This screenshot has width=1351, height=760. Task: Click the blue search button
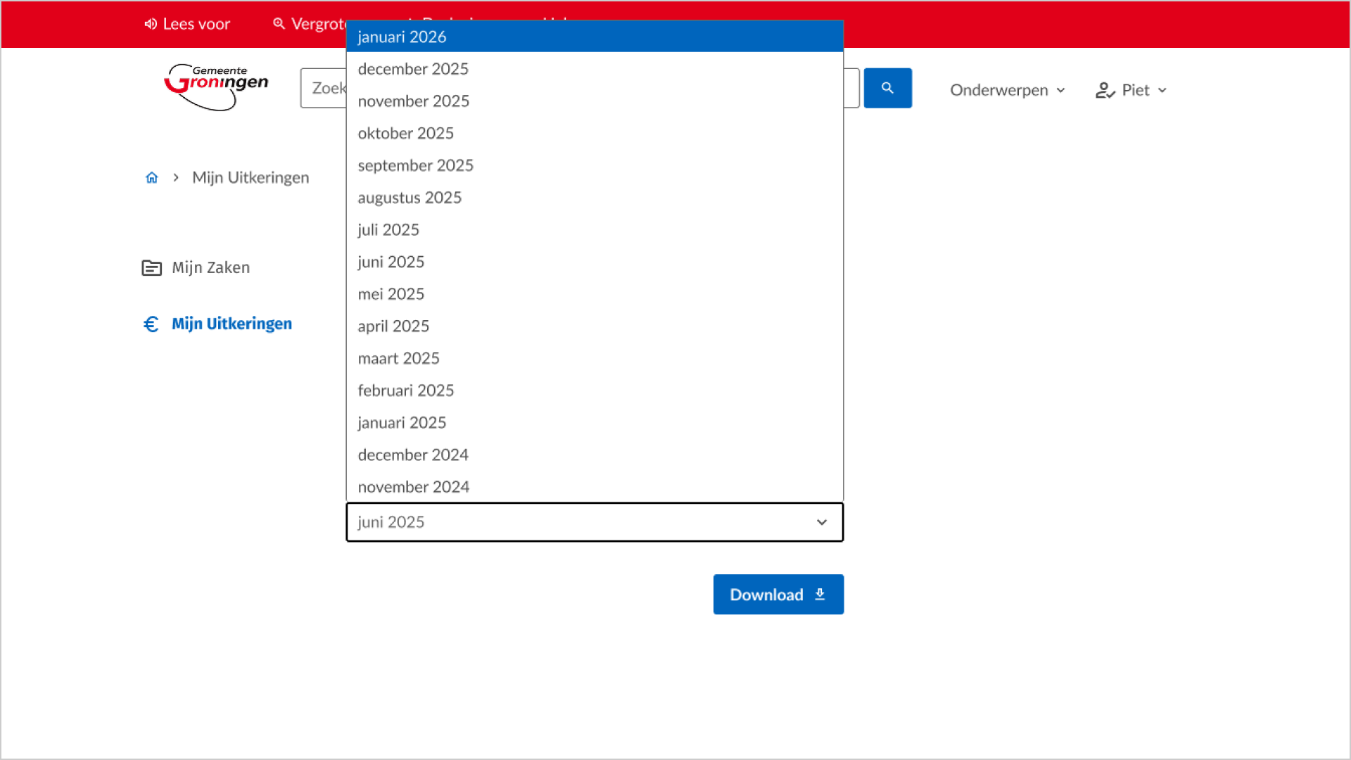(x=887, y=88)
